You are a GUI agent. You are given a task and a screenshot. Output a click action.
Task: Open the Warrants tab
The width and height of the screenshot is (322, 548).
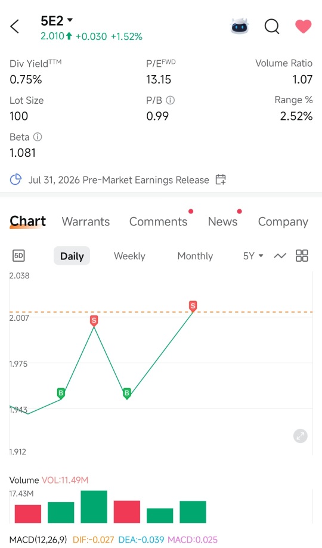(x=86, y=222)
